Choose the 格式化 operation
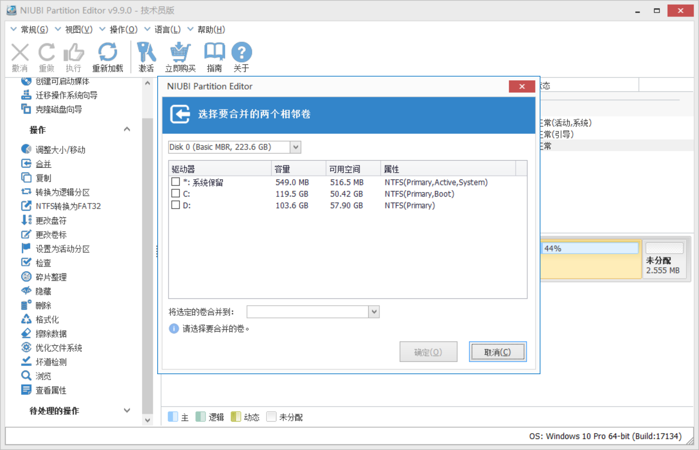 click(40, 319)
